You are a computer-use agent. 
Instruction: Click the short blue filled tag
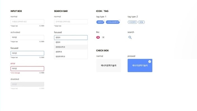(x=100, y=22)
